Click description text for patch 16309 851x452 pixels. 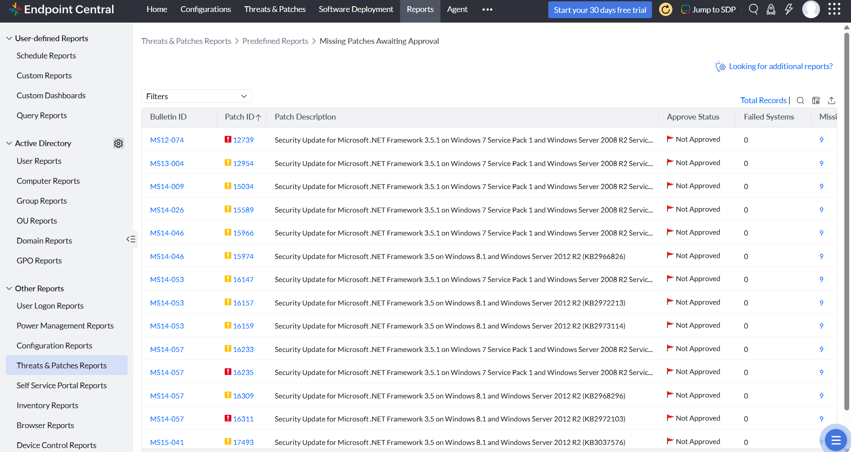click(x=450, y=396)
